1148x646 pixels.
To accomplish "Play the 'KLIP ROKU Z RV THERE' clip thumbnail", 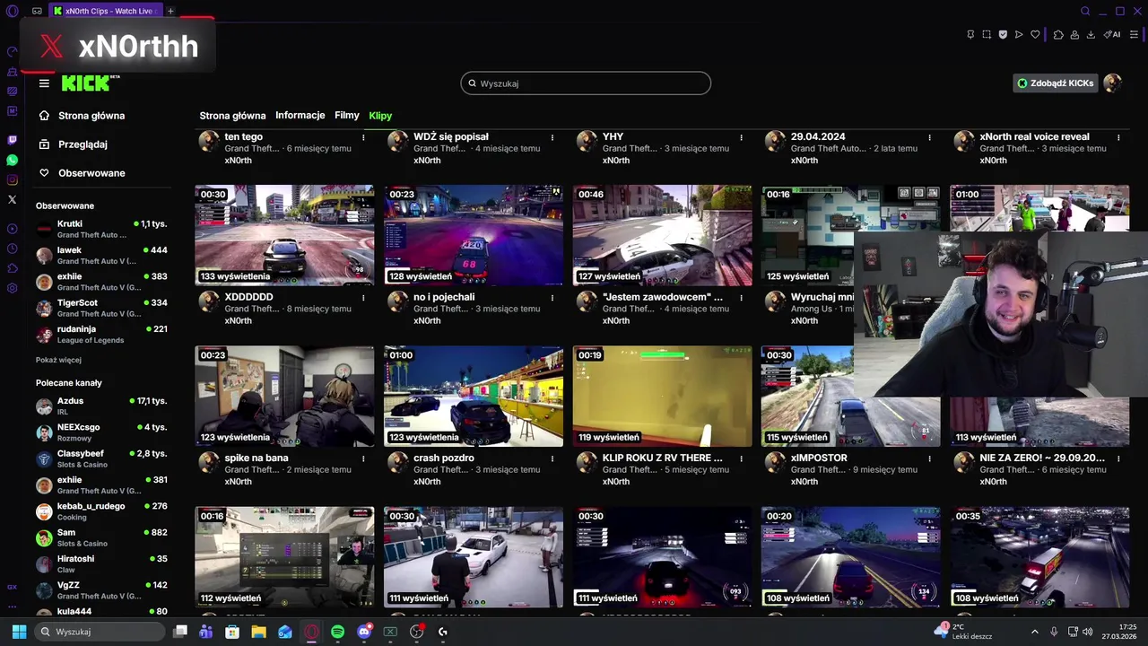I will click(x=663, y=397).
